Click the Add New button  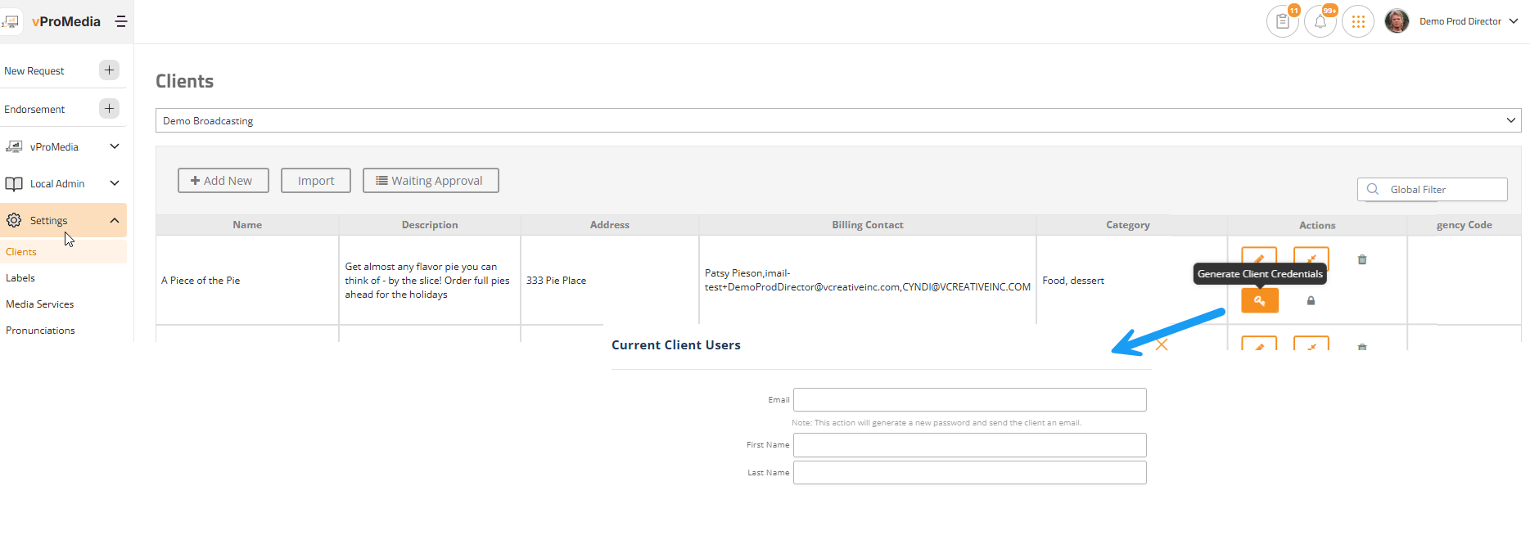223,181
